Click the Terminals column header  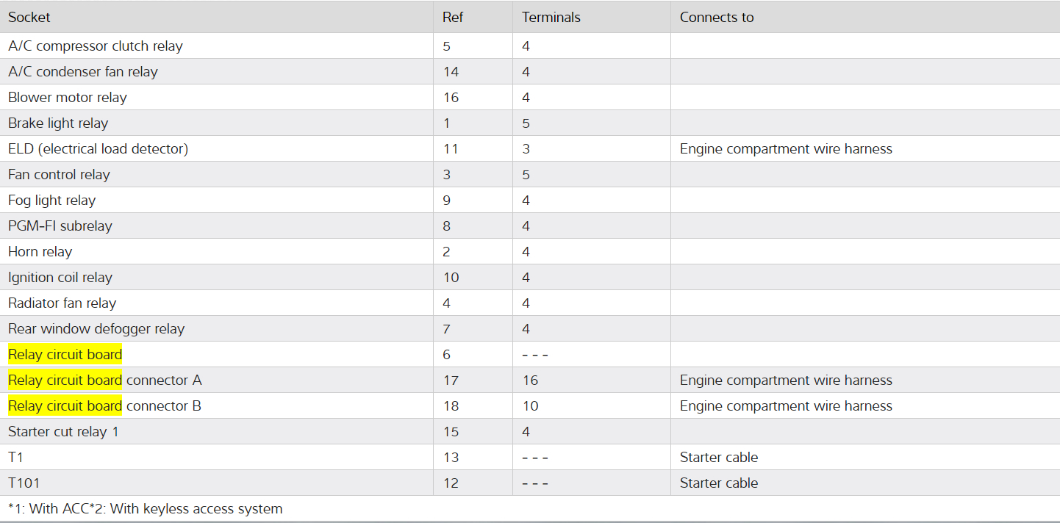[551, 17]
